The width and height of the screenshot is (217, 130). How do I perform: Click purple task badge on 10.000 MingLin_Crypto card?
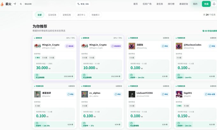pos(116,46)
